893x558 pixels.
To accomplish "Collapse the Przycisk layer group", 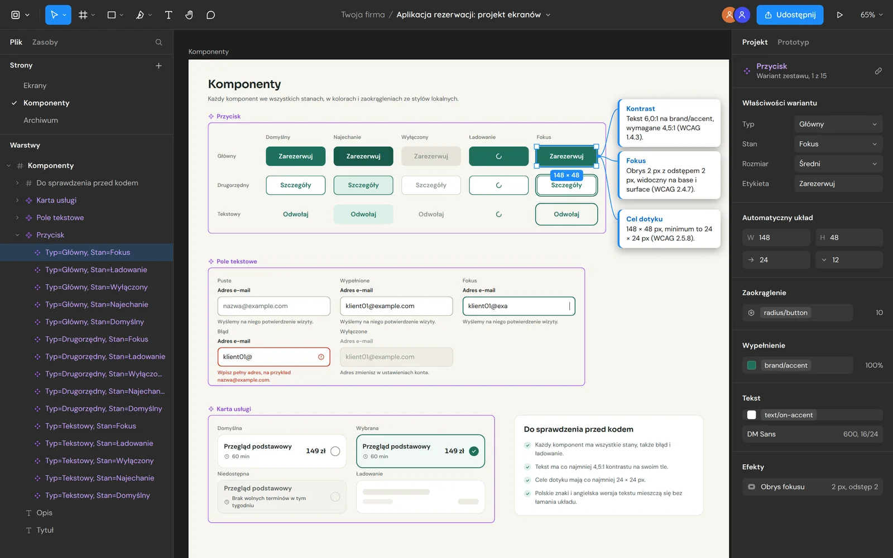I will point(17,235).
